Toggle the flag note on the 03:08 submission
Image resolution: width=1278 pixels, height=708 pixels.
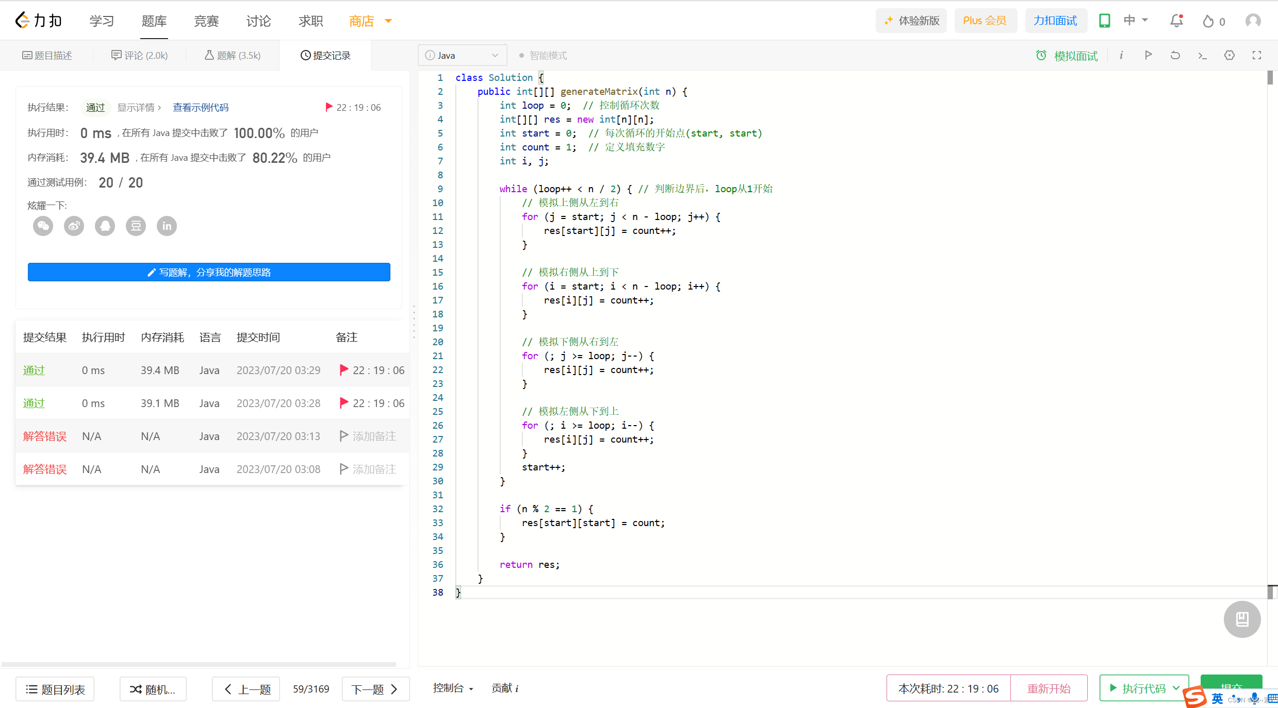[x=344, y=469]
